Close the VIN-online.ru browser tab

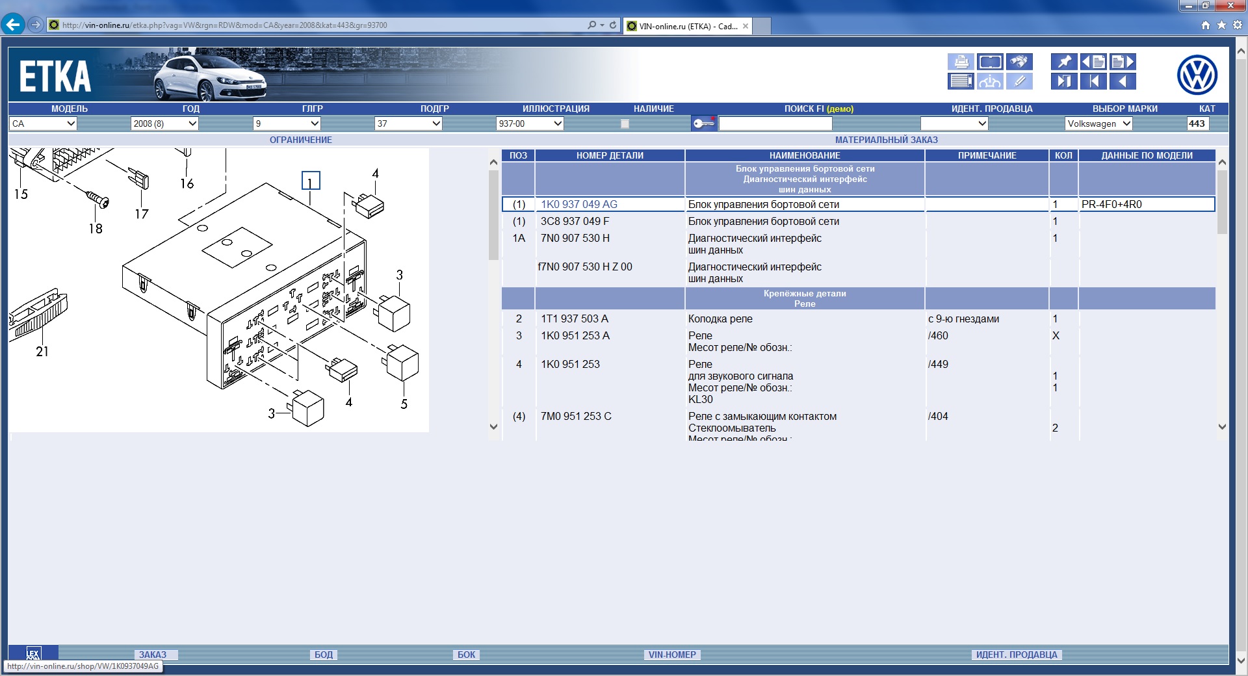(x=746, y=26)
